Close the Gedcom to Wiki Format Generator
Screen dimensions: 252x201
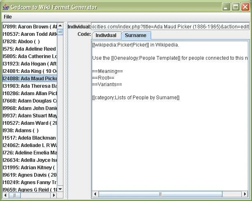tap(245, 7)
